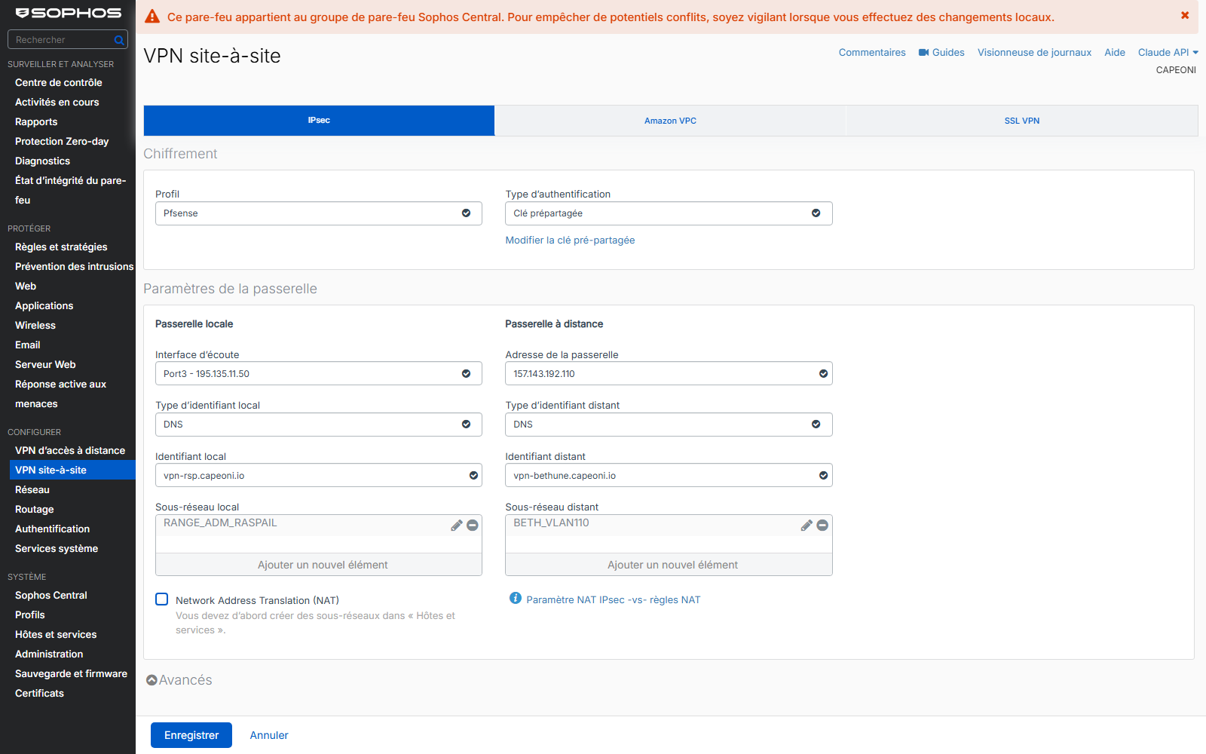Open Identifiant local field vpn-rsp.capeoni.io

pyautogui.click(x=318, y=476)
